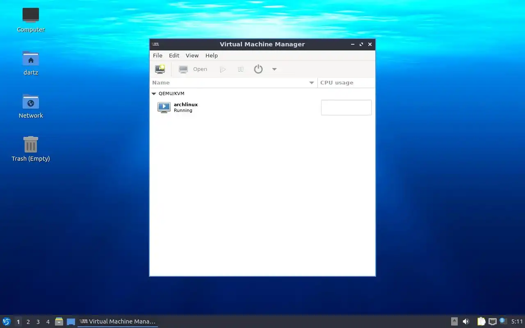Sort by the Name column header
This screenshot has width=525, height=328.
[x=233, y=82]
